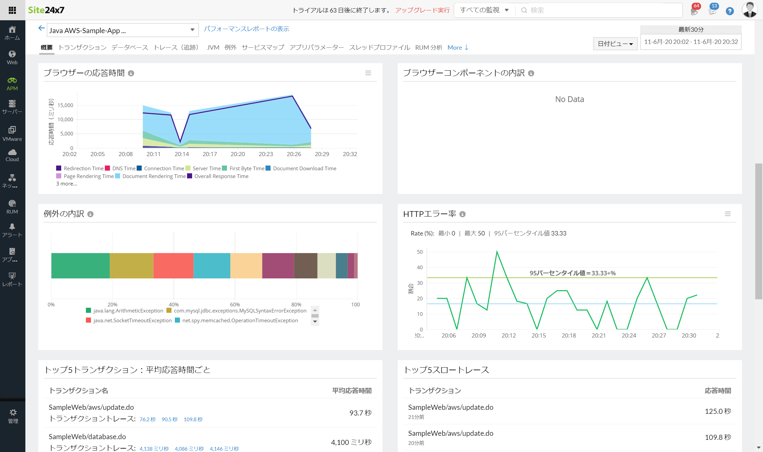Viewport: 763px width, 452px height.
Task: Click the アップグレード実行 link
Action: [422, 10]
